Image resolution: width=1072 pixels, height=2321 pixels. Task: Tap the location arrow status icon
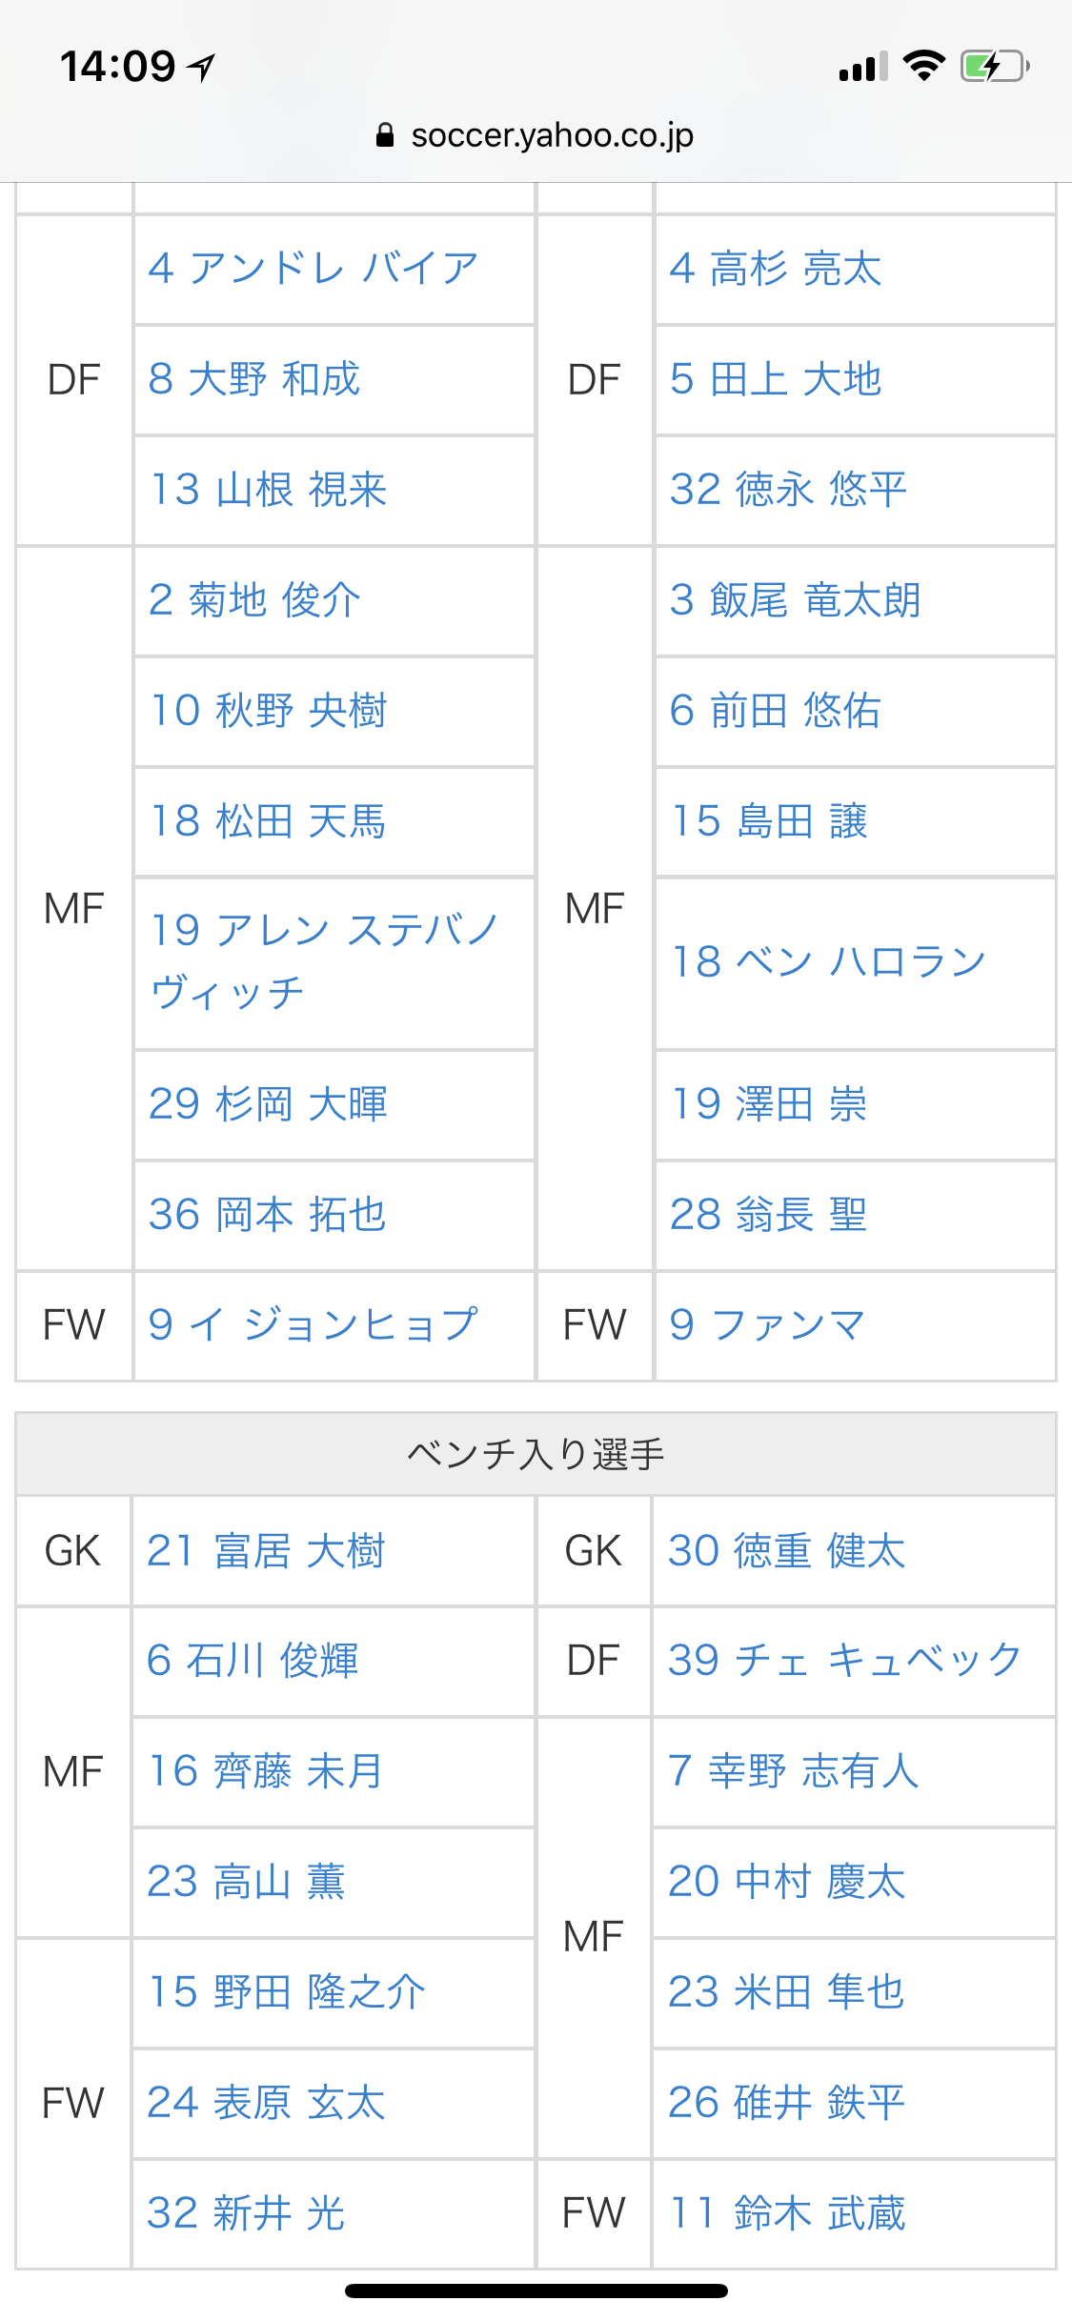pyautogui.click(x=202, y=67)
